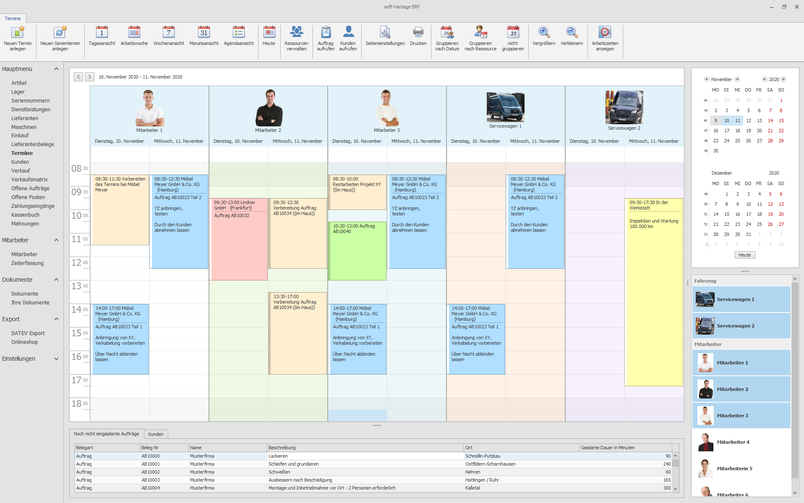
Task: Group appointments with Gruppieren nach Ressource
Action: point(480,38)
